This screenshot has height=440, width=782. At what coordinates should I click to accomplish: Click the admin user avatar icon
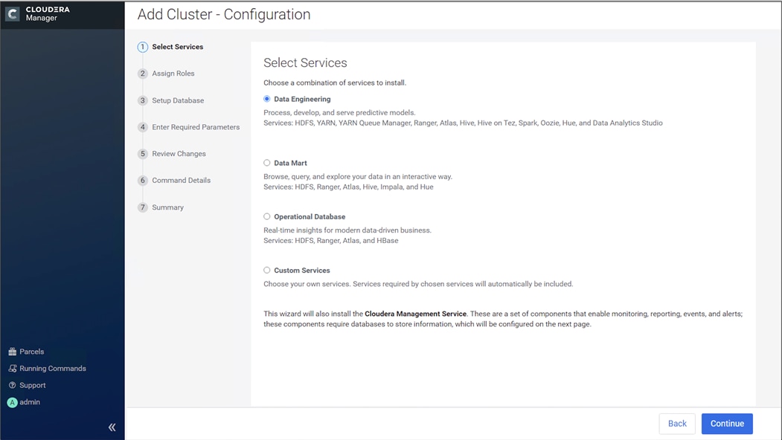coord(13,402)
